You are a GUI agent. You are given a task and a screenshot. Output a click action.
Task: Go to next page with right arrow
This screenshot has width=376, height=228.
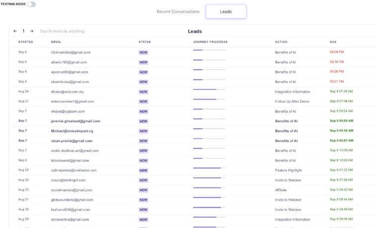pos(32,31)
